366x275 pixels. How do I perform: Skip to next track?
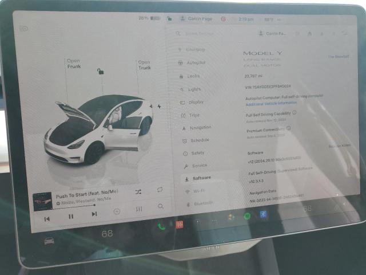(x=94, y=214)
